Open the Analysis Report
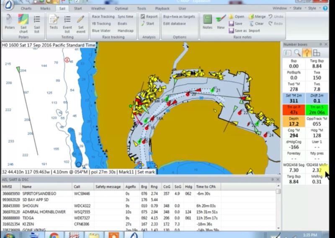 coord(149,16)
